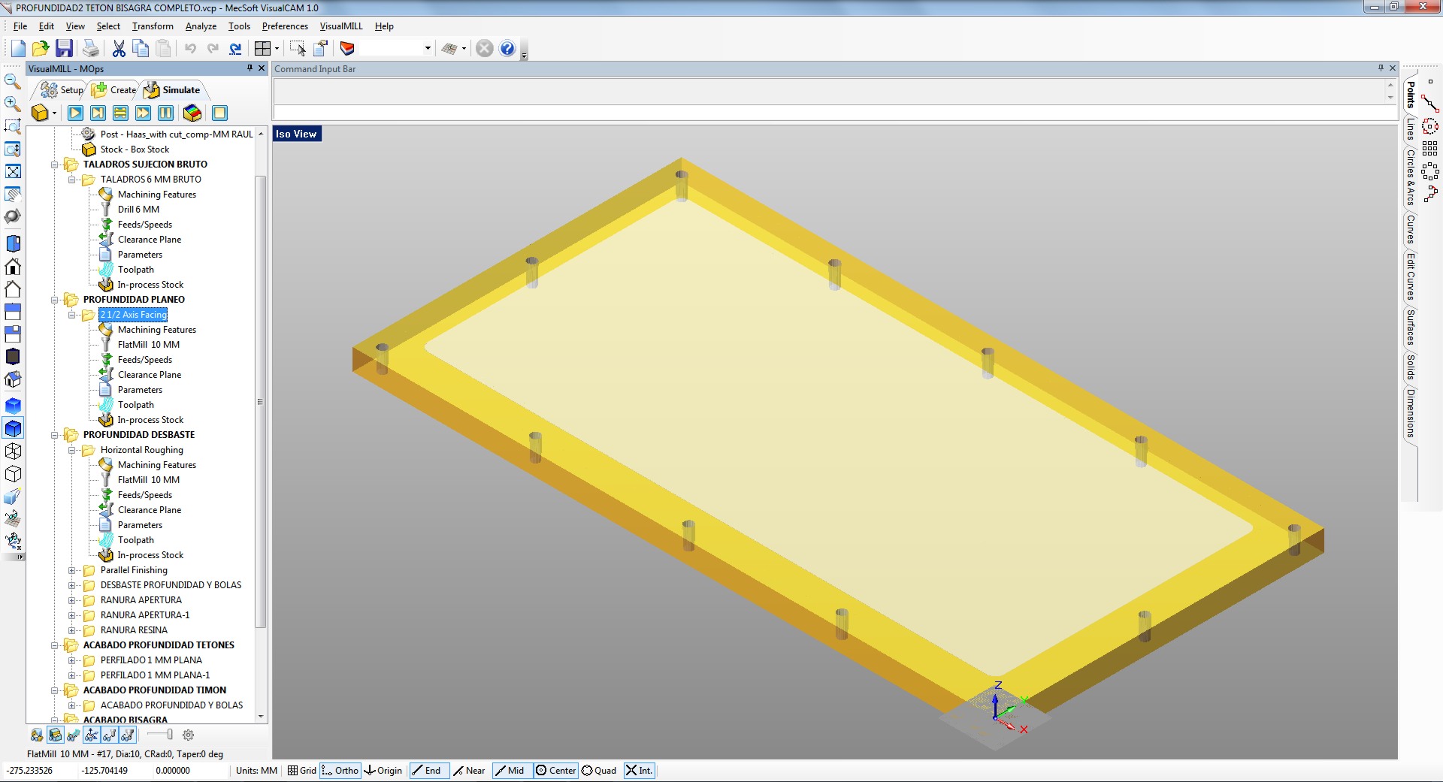Screen dimensions: 1443x782
Task: Click the fast-forward simulation icon
Action: click(143, 113)
